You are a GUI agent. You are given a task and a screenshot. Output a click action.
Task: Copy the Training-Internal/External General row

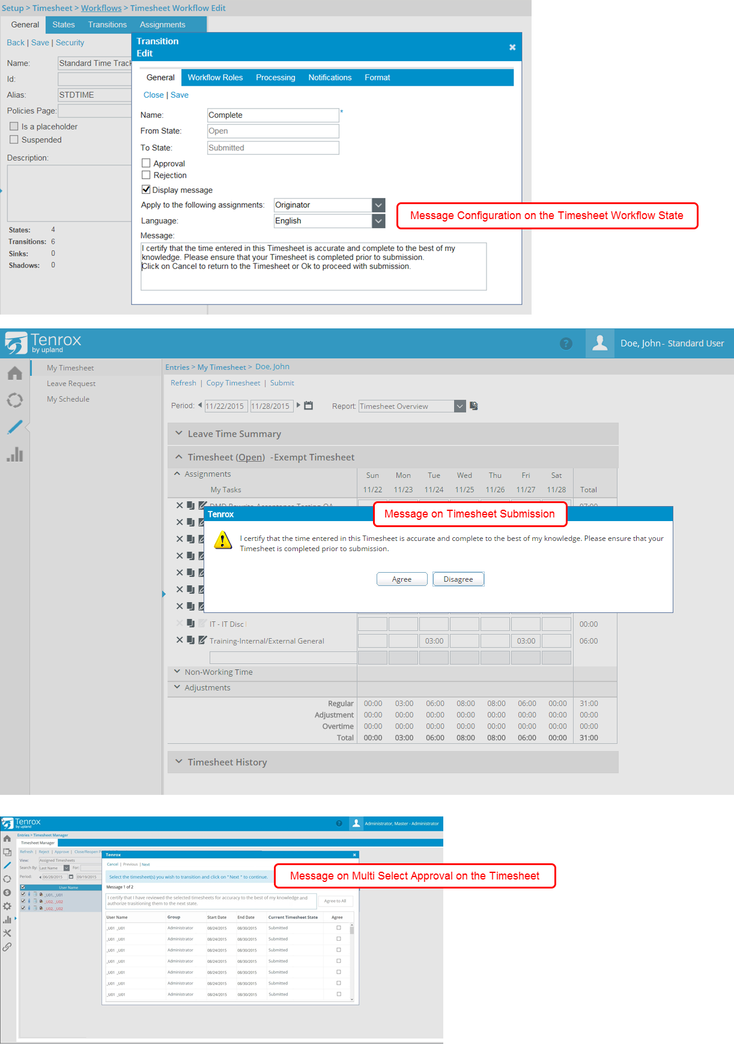pos(190,640)
